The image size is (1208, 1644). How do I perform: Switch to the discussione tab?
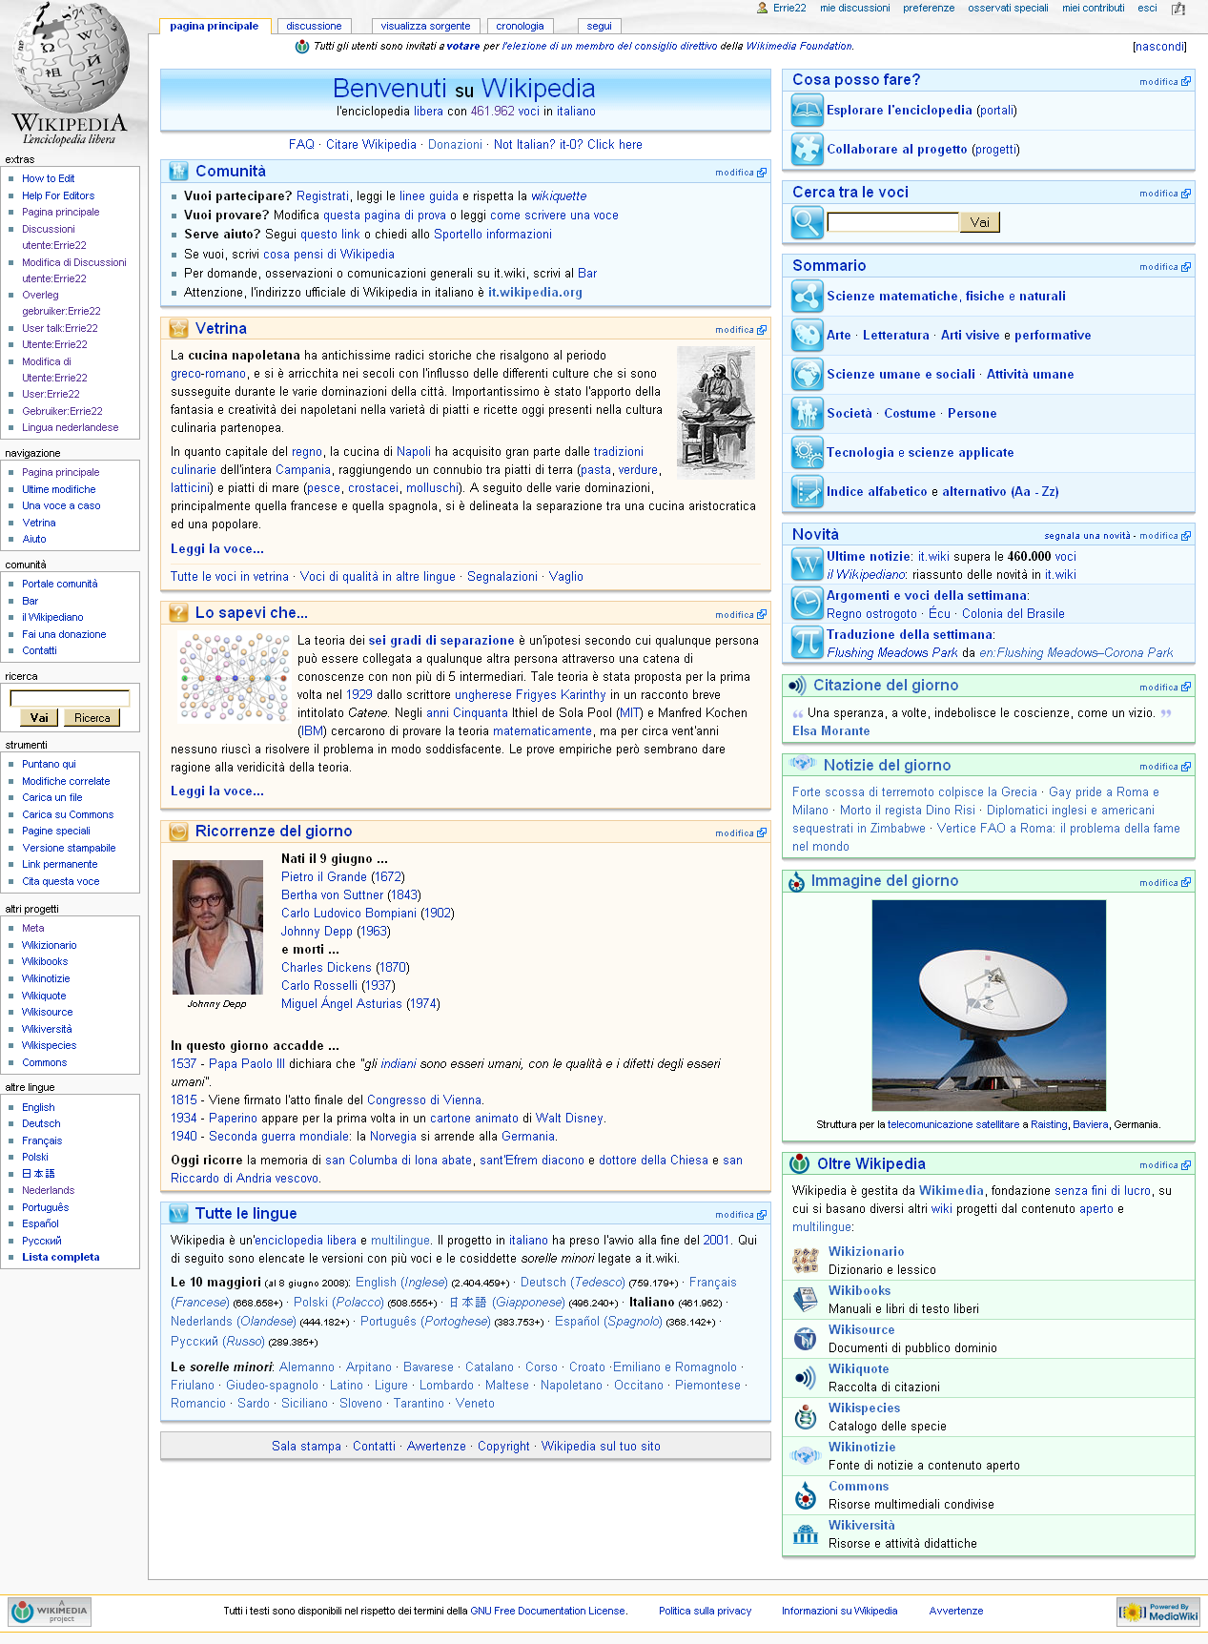[x=314, y=26]
